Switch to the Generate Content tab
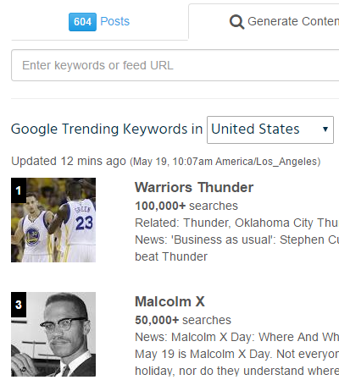The width and height of the screenshot is (339, 391). [284, 22]
